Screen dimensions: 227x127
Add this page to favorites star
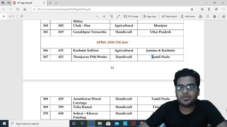192,9
